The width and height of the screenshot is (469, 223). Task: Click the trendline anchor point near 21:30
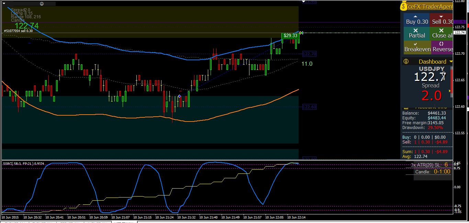[x=179, y=96]
